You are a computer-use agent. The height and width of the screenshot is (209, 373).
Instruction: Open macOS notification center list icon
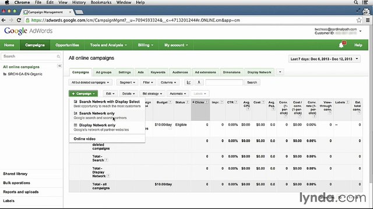[365, 2]
